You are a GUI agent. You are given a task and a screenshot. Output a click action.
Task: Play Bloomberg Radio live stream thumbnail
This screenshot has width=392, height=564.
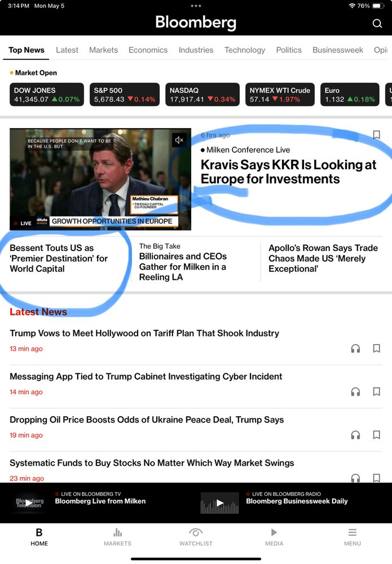coord(220,503)
